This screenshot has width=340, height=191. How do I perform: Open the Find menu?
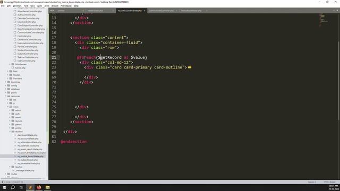click(26, 6)
